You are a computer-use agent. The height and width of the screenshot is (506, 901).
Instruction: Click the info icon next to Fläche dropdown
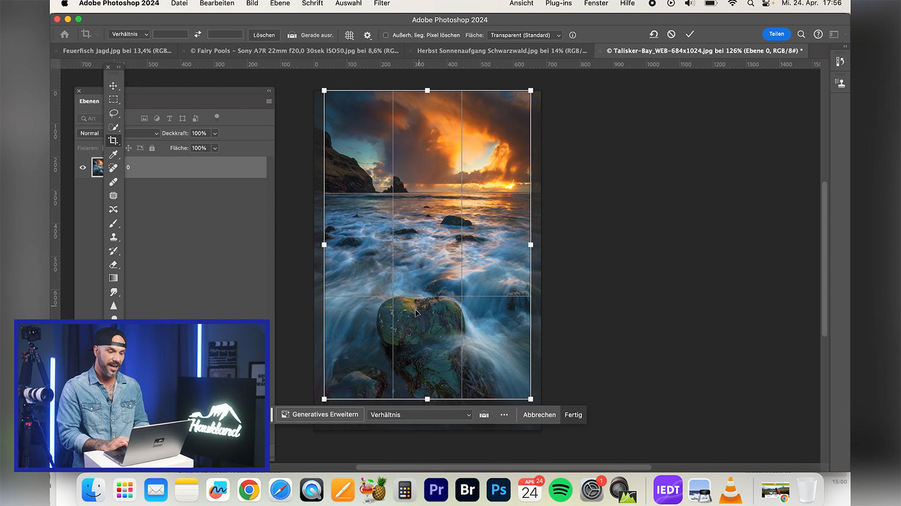click(x=573, y=35)
